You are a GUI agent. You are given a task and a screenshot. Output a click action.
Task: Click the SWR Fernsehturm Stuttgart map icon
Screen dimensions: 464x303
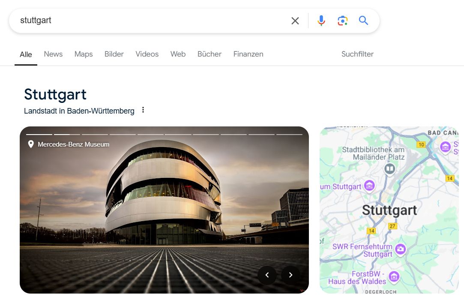click(400, 249)
